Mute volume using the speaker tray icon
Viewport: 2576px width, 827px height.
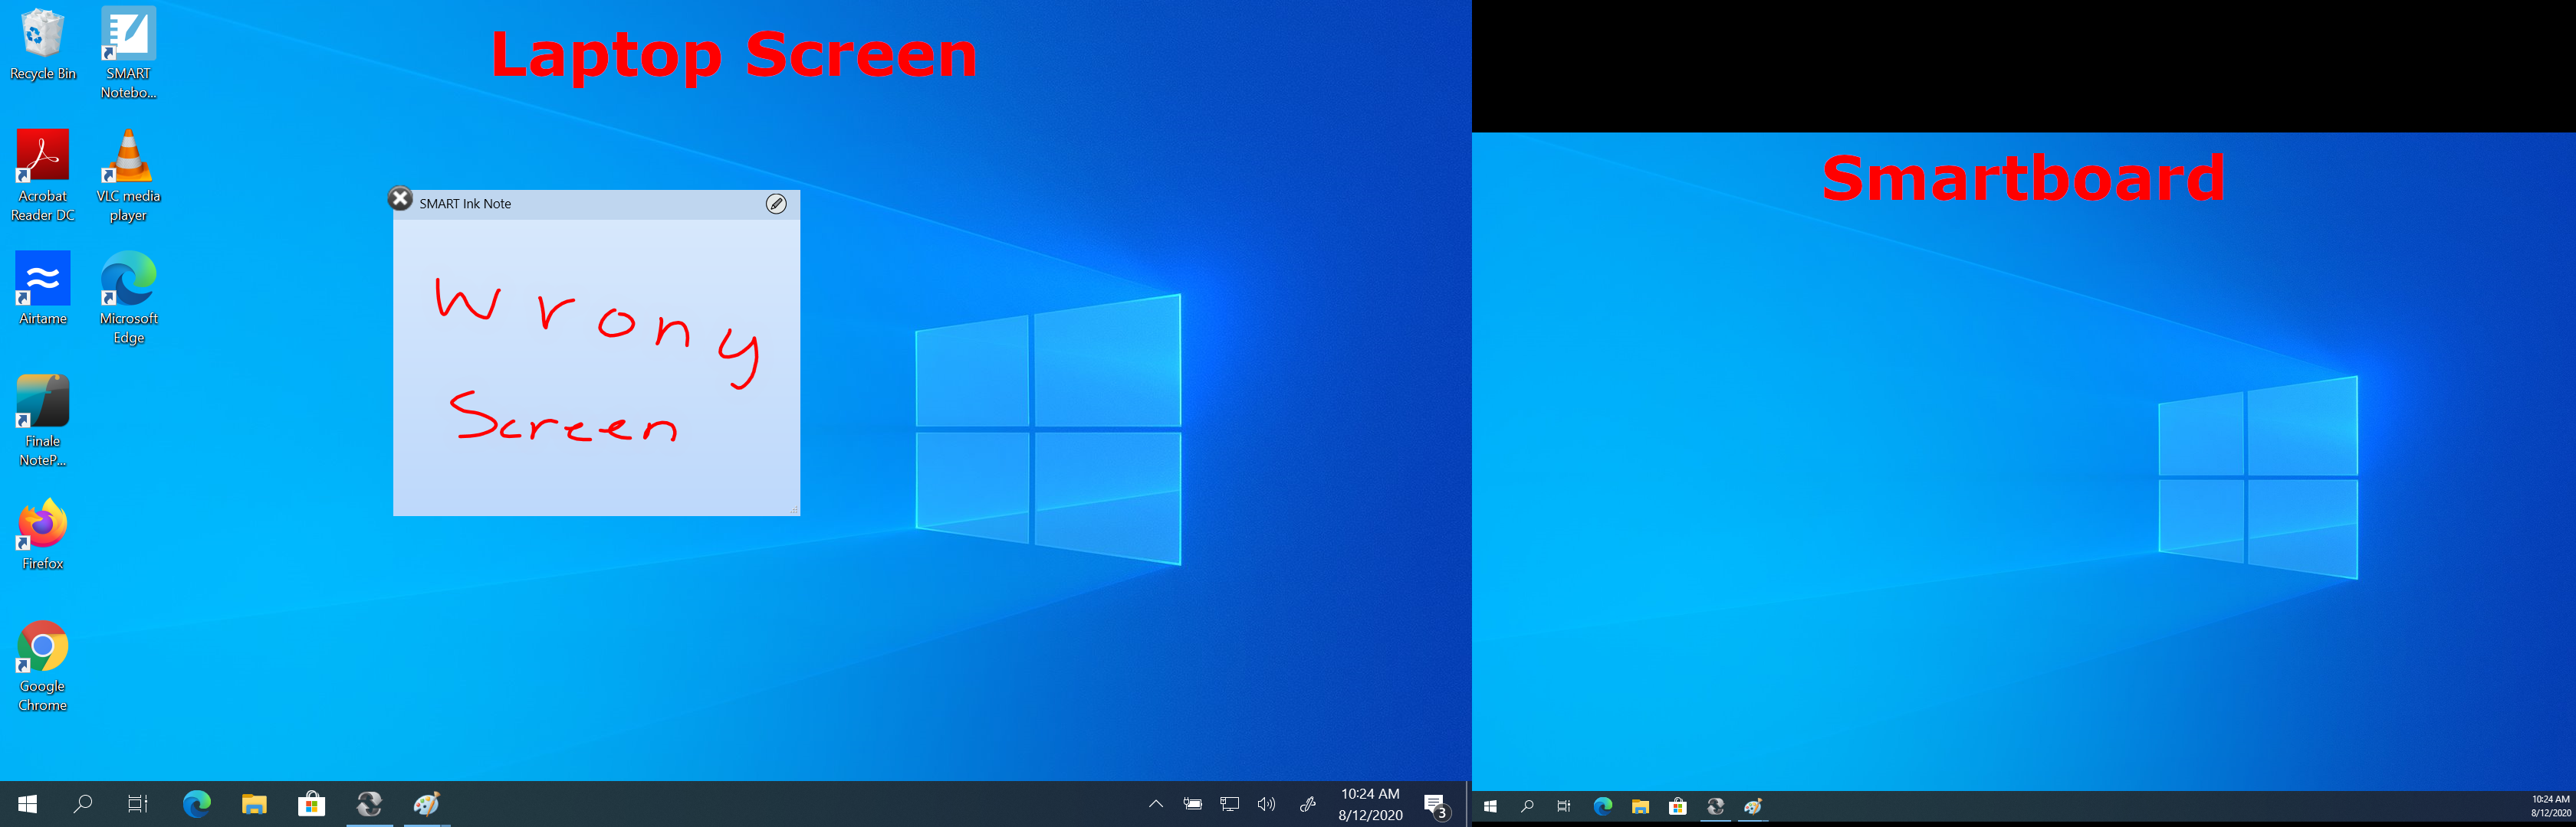pyautogui.click(x=1267, y=804)
